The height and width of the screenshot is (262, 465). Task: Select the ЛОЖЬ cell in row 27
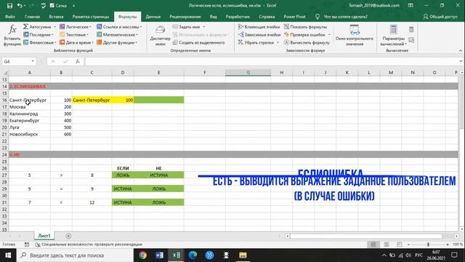[x=123, y=175]
